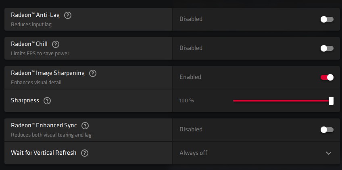Image resolution: width=342 pixels, height=170 pixels.
Task: Click the Radeon Enhanced Sync label
Action: pyautogui.click(x=44, y=126)
